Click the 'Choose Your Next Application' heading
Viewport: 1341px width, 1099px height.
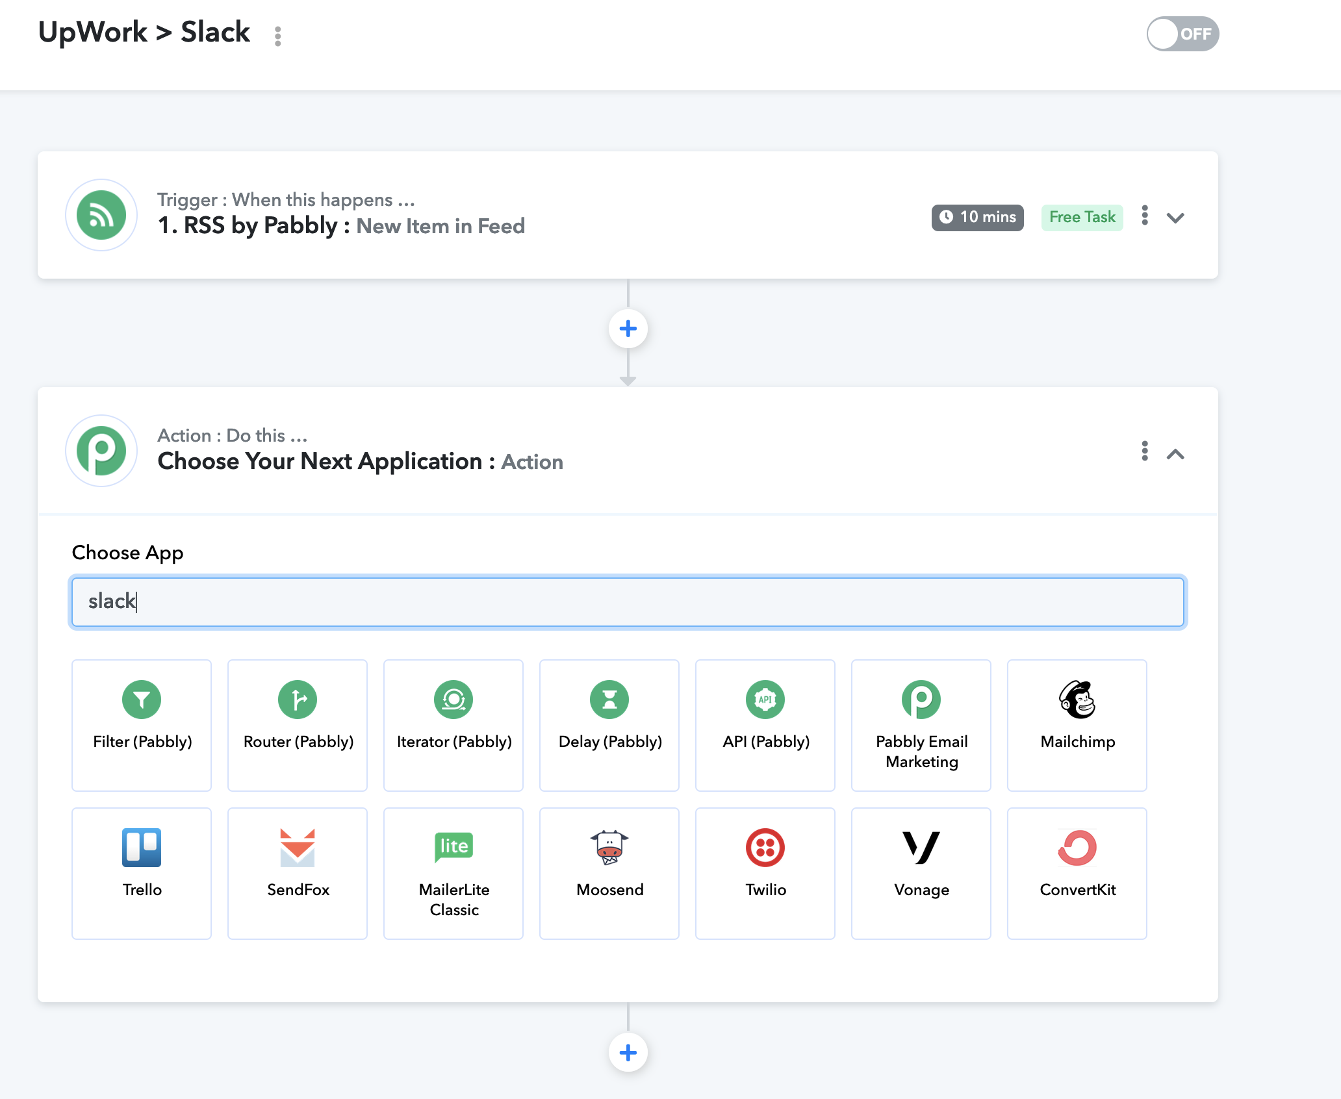tap(320, 461)
